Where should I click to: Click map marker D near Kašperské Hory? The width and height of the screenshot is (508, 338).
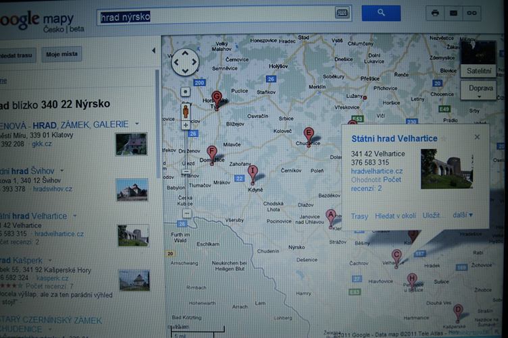[458, 313]
